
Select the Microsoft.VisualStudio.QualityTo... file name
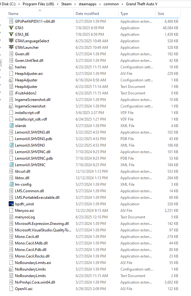(43, 230)
